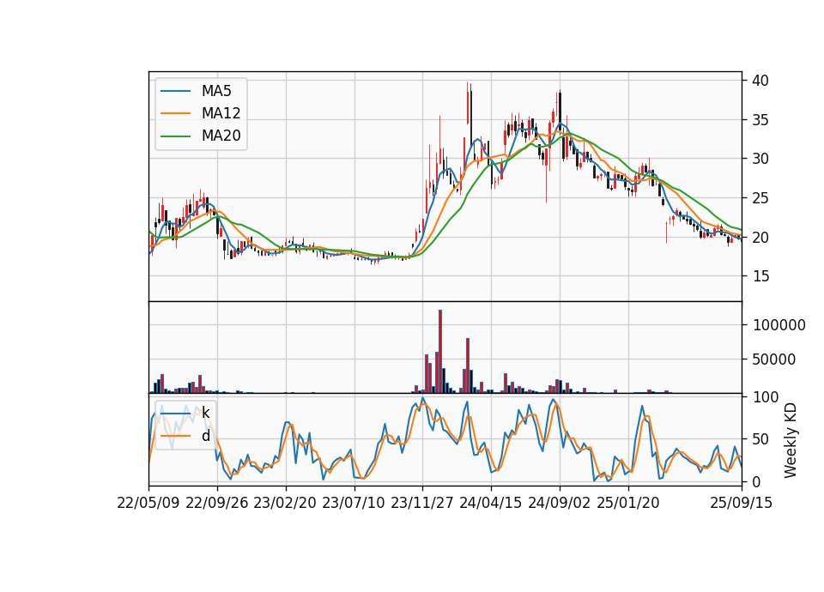The height and width of the screenshot is (592, 824).
Task: Click the 23/02/20 date label
Action: point(285,503)
